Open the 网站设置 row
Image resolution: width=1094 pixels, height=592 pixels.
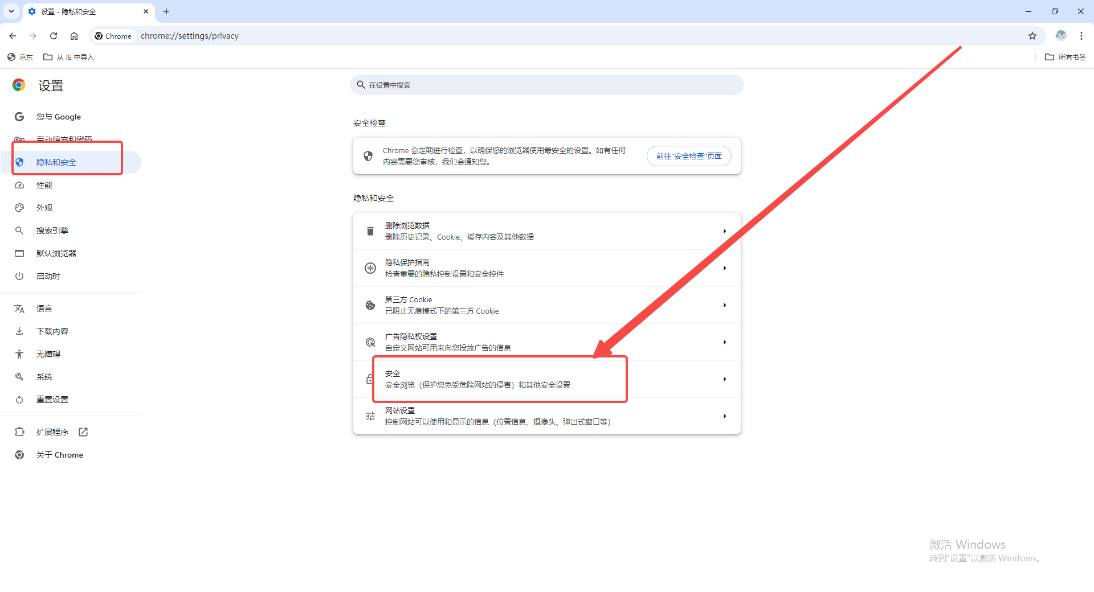coord(547,416)
